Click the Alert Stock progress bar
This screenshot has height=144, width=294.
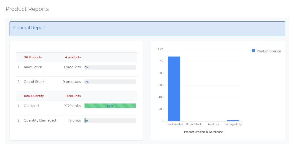click(x=110, y=67)
